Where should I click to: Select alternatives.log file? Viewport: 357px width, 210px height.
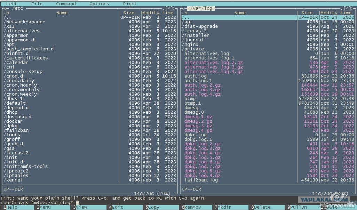[x=268, y=54]
